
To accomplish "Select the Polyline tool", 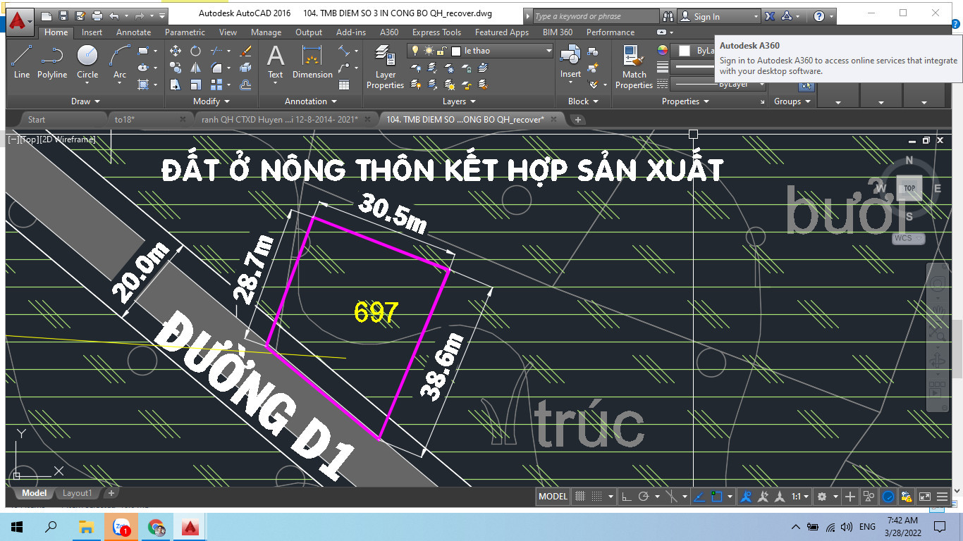I will [x=52, y=62].
